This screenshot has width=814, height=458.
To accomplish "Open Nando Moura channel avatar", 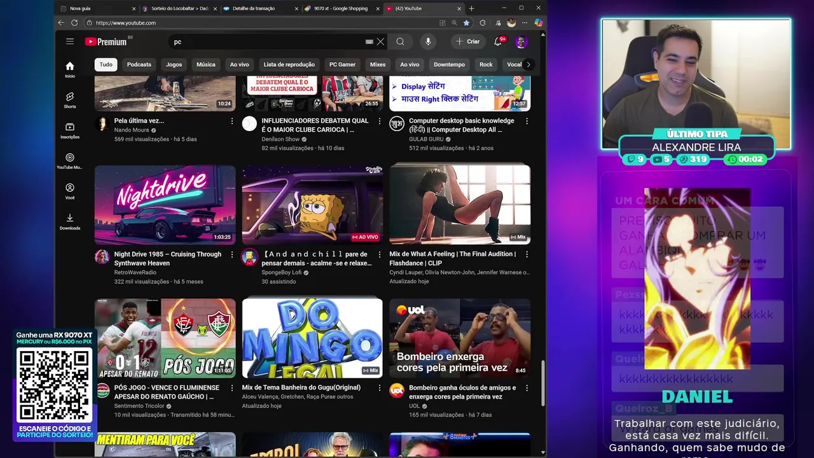I will tap(102, 123).
